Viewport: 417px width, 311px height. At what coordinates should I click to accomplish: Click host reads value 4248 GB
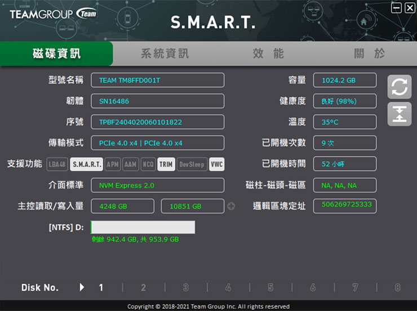coord(123,206)
